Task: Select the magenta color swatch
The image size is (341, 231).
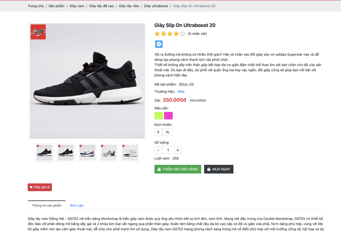Action: 168,116
